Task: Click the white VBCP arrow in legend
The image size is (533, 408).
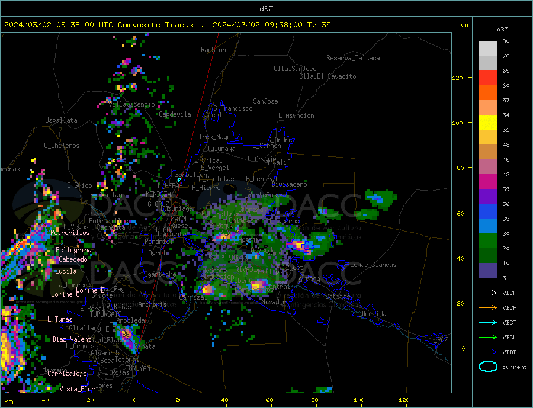Action: tap(488, 293)
